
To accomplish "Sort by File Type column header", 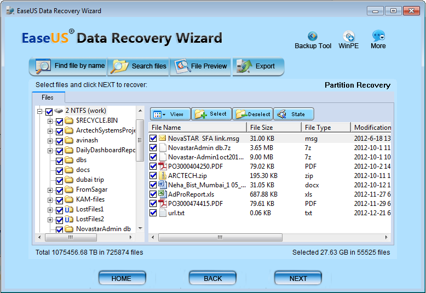I will click(x=326, y=127).
